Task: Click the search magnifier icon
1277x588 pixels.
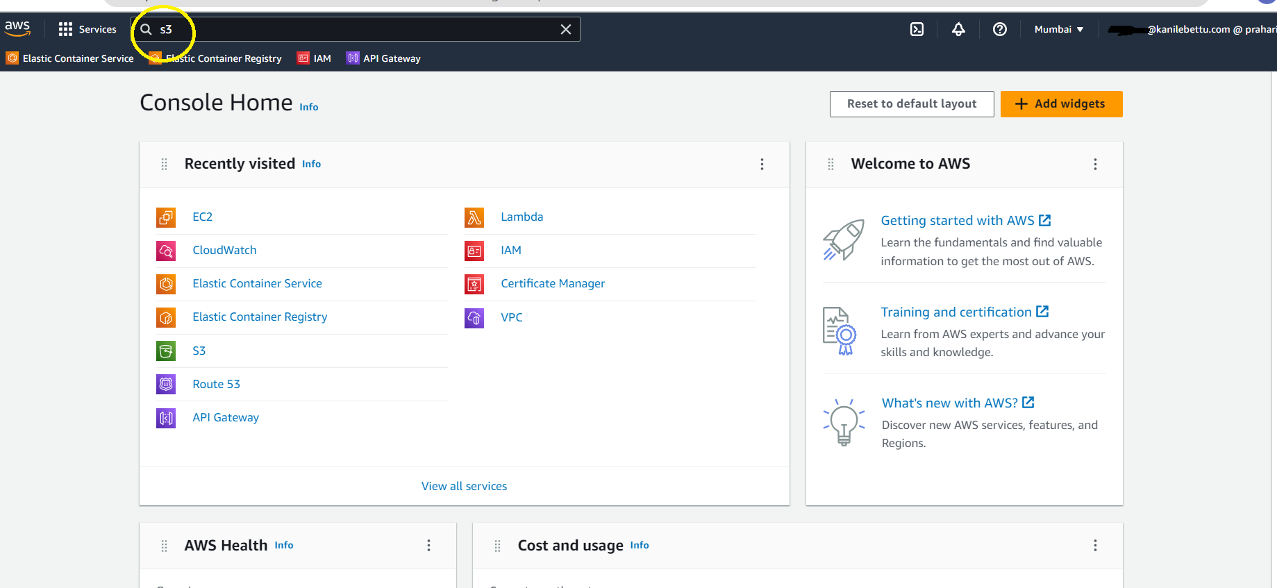Action: [146, 29]
